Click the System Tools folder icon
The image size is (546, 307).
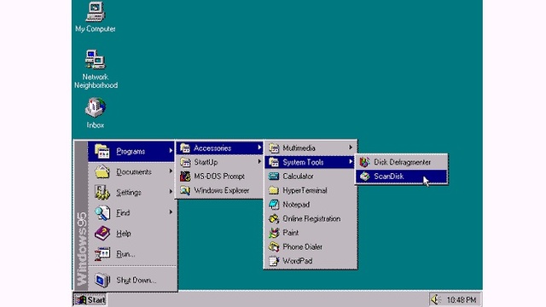[274, 162]
